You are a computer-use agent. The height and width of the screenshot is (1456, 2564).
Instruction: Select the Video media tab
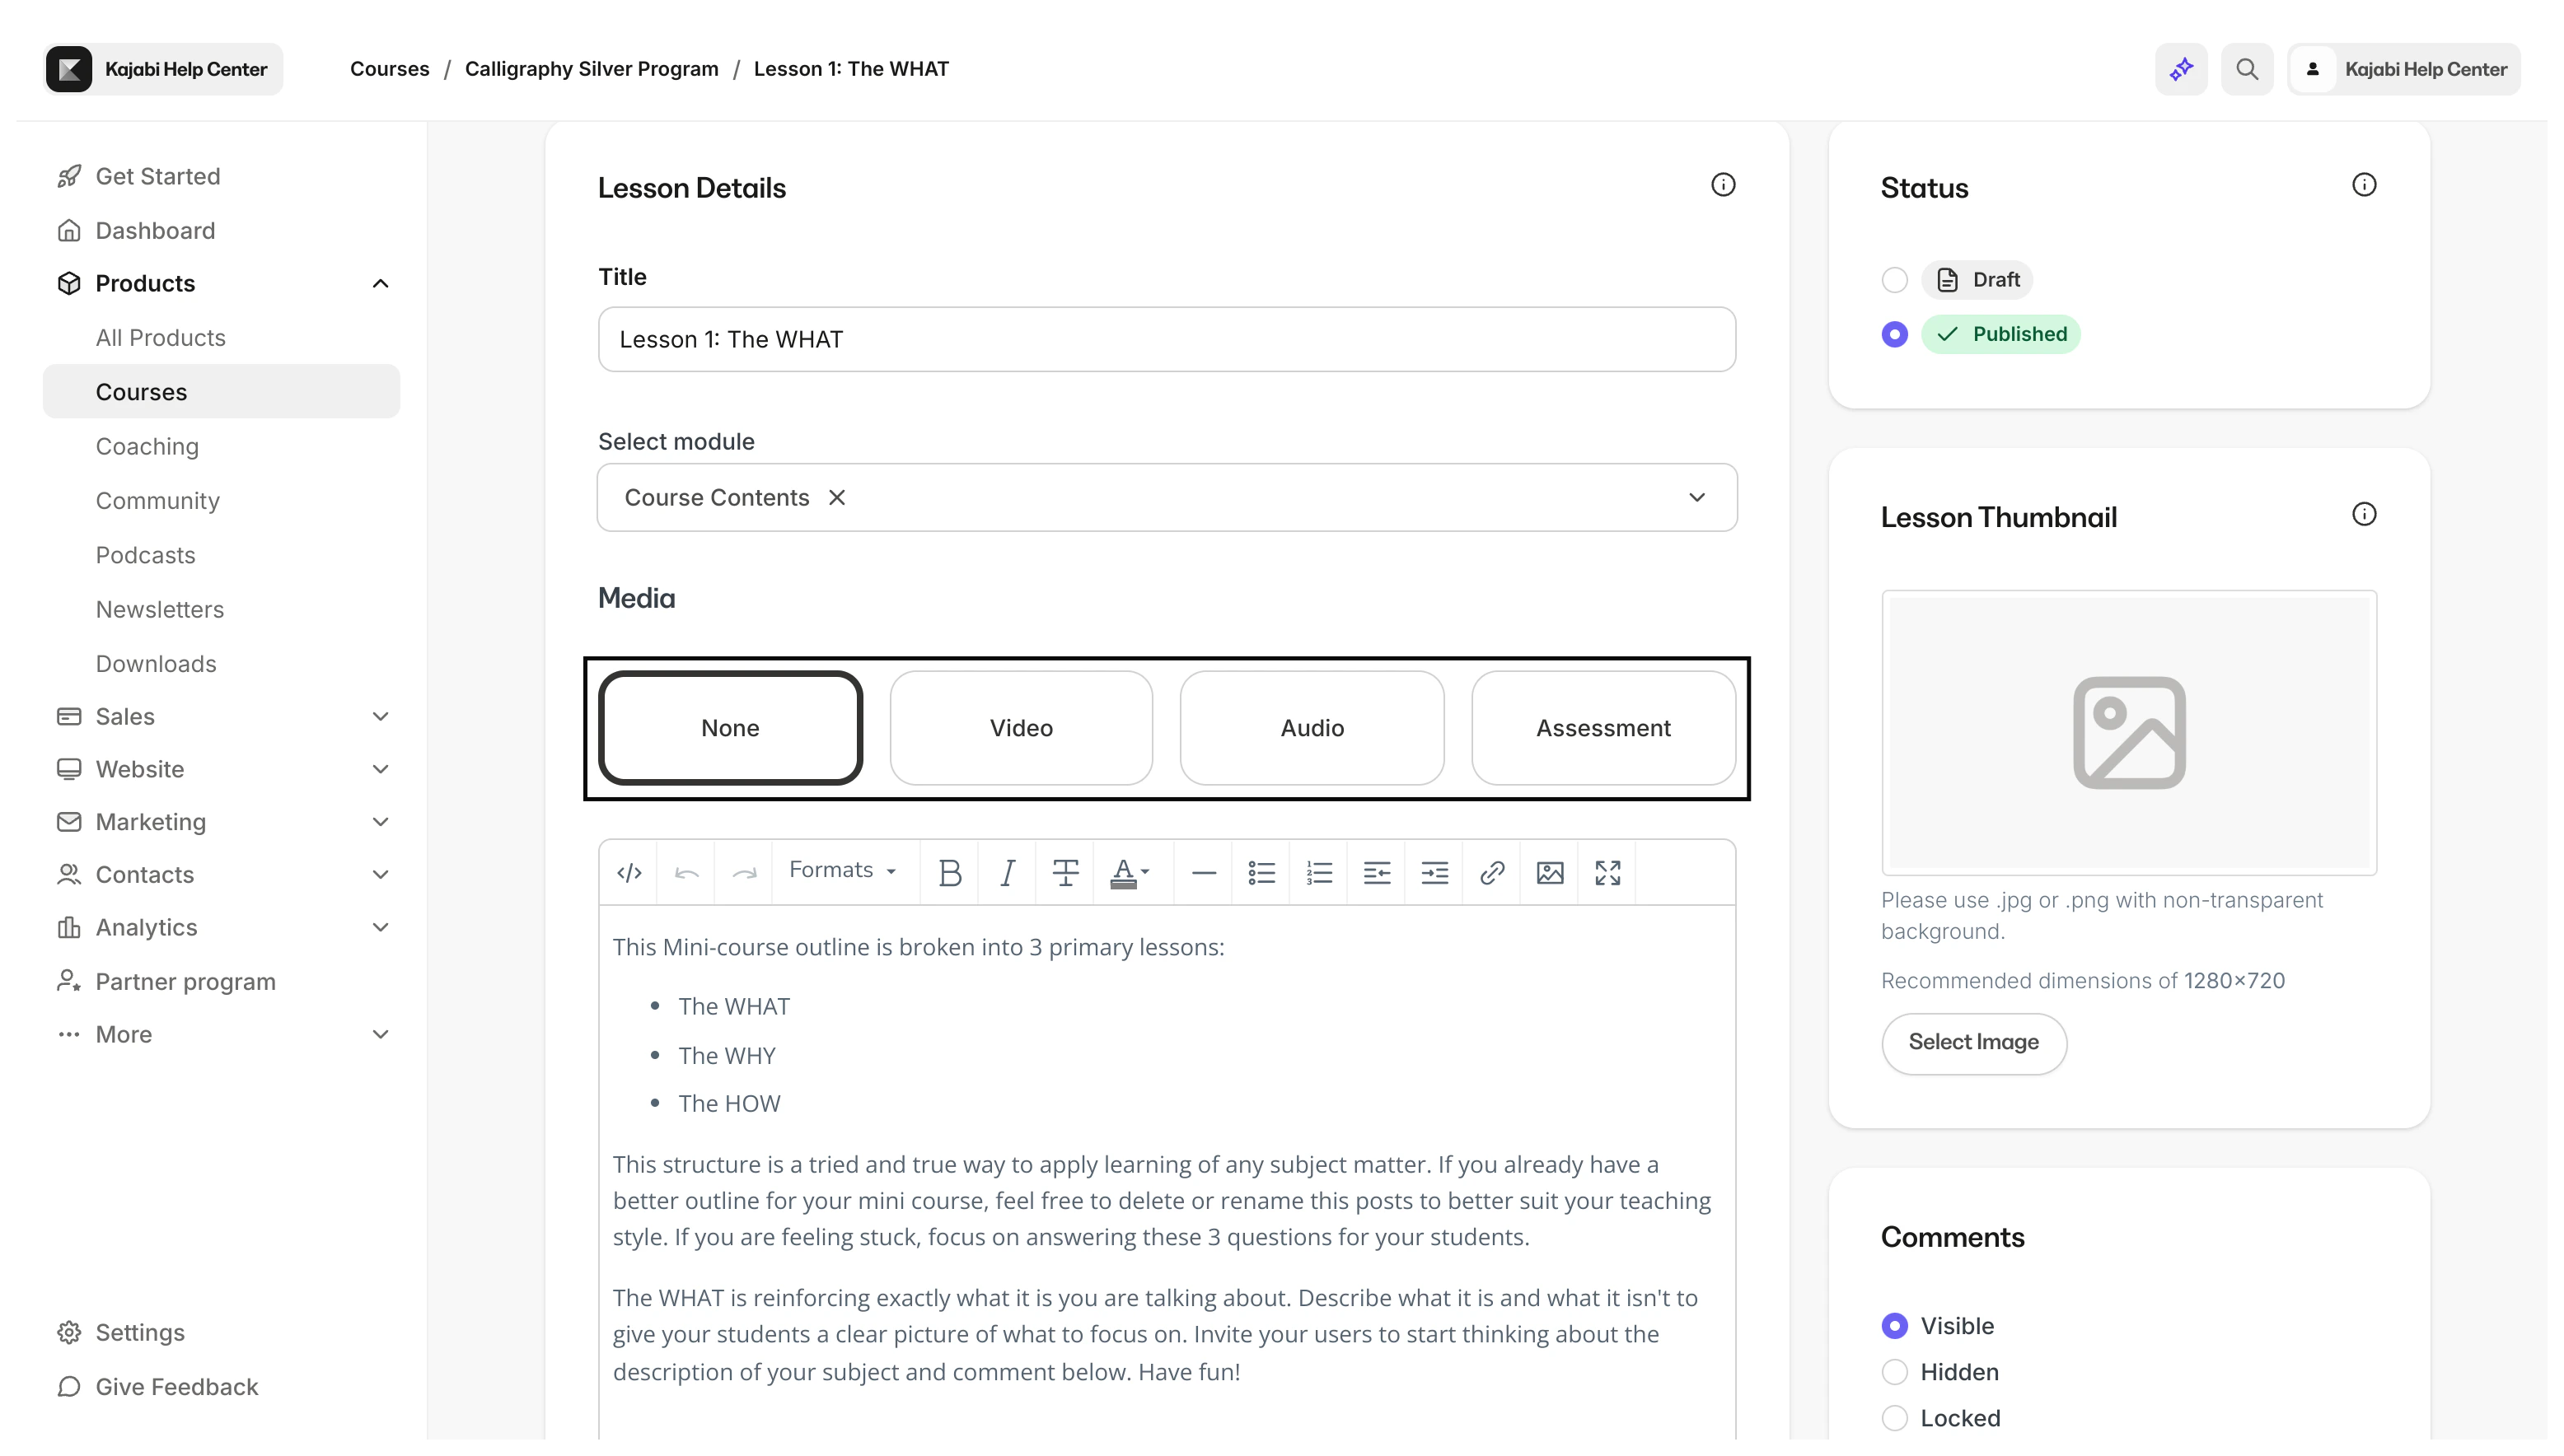(1020, 728)
